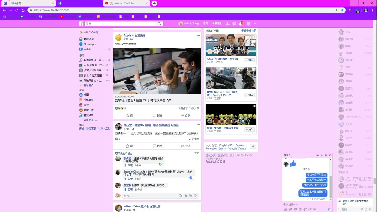Like the Apple 中文粉絲團 post
This screenshot has height=212, width=377.
point(129,115)
